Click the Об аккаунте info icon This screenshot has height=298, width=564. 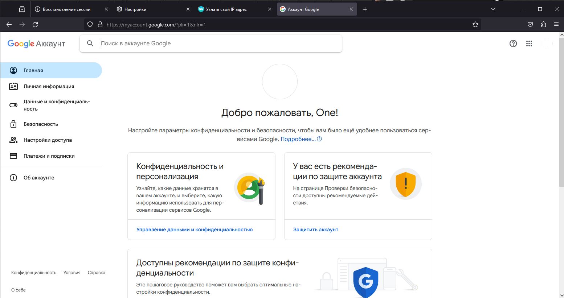click(x=13, y=178)
